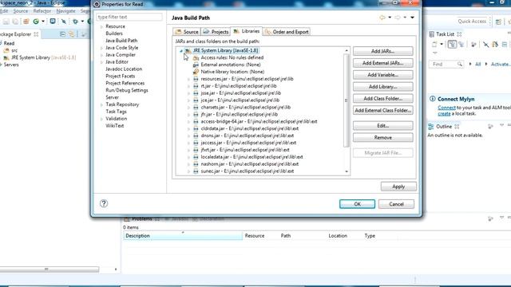
Task: Open the dialog view menu dropdown
Action: coord(412,18)
